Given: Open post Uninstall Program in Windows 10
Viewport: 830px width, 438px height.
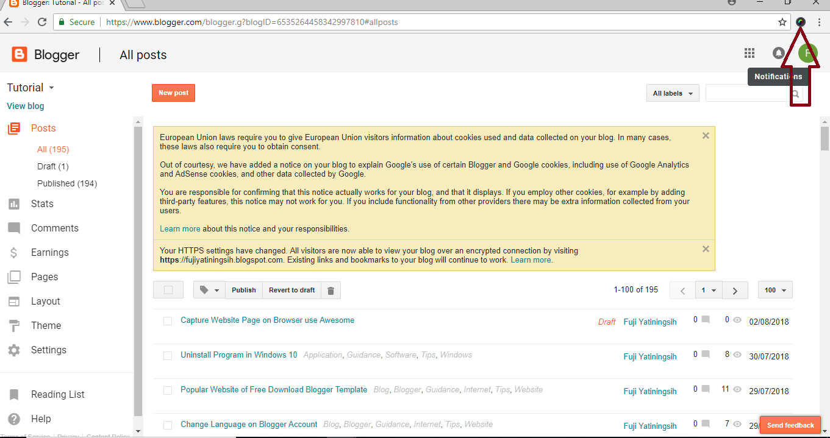Looking at the screenshot, I should [x=239, y=355].
